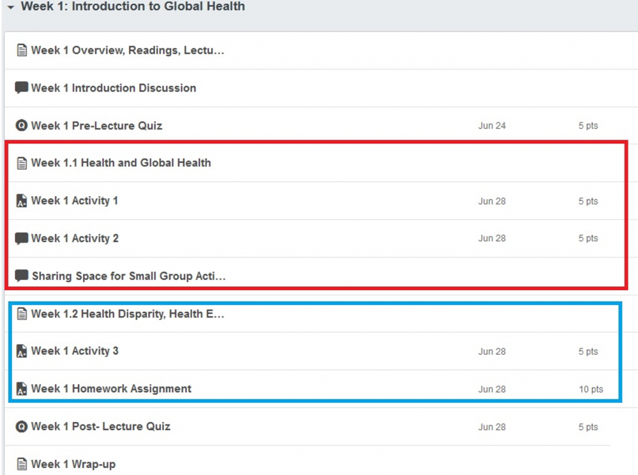Open Week 1 Overview, Readings page
638x475 pixels.
(x=127, y=50)
